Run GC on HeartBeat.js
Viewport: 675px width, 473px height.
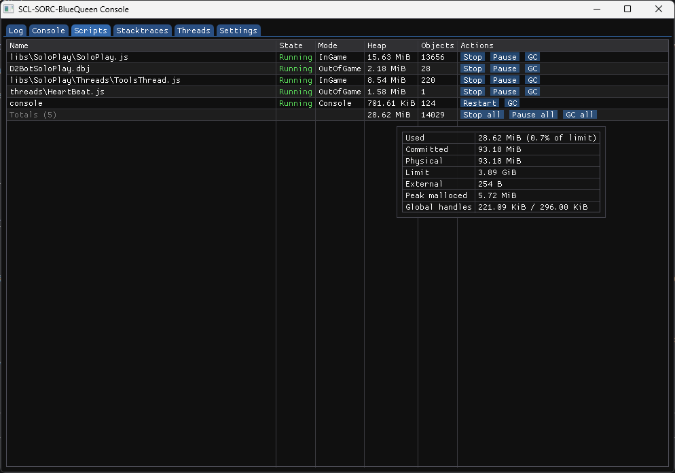point(532,92)
